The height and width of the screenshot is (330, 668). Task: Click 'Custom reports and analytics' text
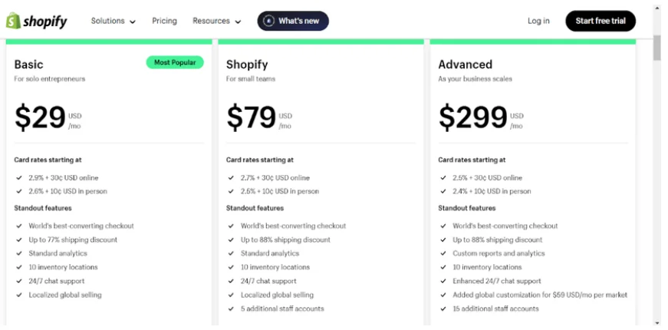point(499,253)
